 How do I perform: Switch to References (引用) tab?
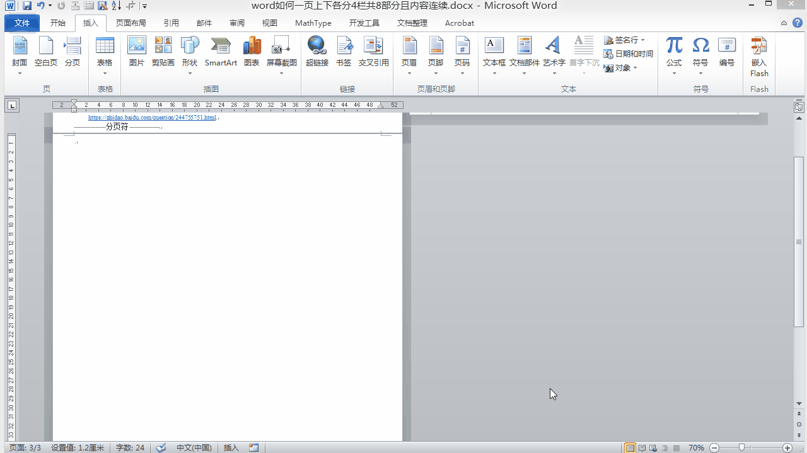pos(171,23)
